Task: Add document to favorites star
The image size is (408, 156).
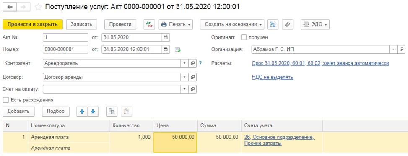Action: [38, 7]
